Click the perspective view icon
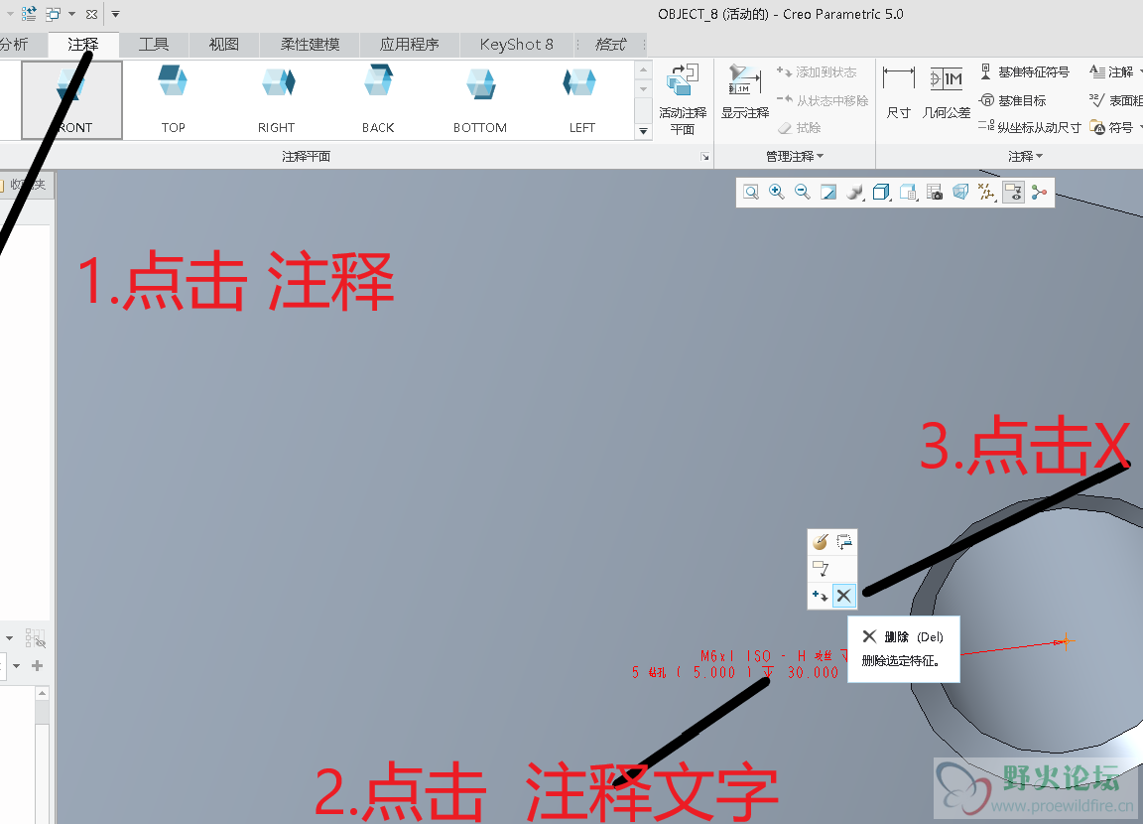Screen dimensions: 1143x824 click(x=960, y=192)
